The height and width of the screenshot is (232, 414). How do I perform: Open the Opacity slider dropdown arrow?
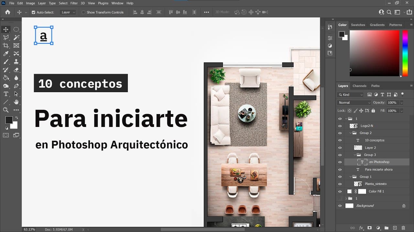(x=401, y=102)
